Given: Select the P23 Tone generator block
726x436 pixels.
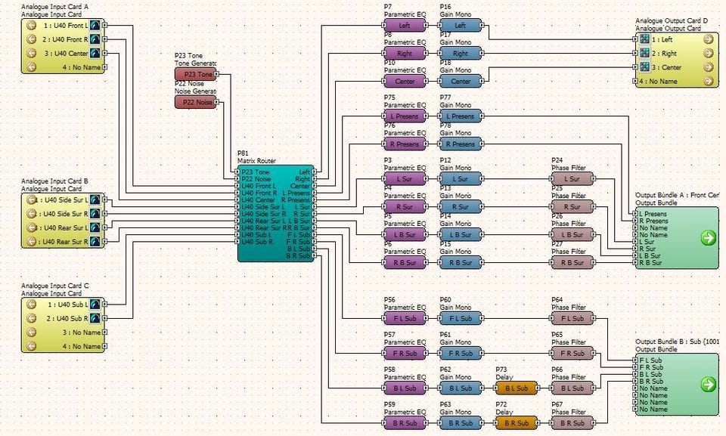Looking at the screenshot, I should [195, 74].
